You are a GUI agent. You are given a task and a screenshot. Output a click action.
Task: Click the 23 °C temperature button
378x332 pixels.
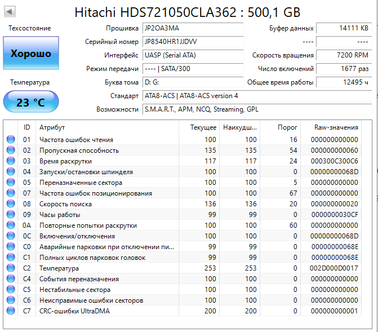tap(31, 101)
